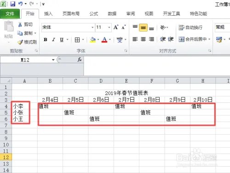Toggle Top Align vertical alignment
Image resolution: width=230 pixels, height=173 pixels.
135,27
